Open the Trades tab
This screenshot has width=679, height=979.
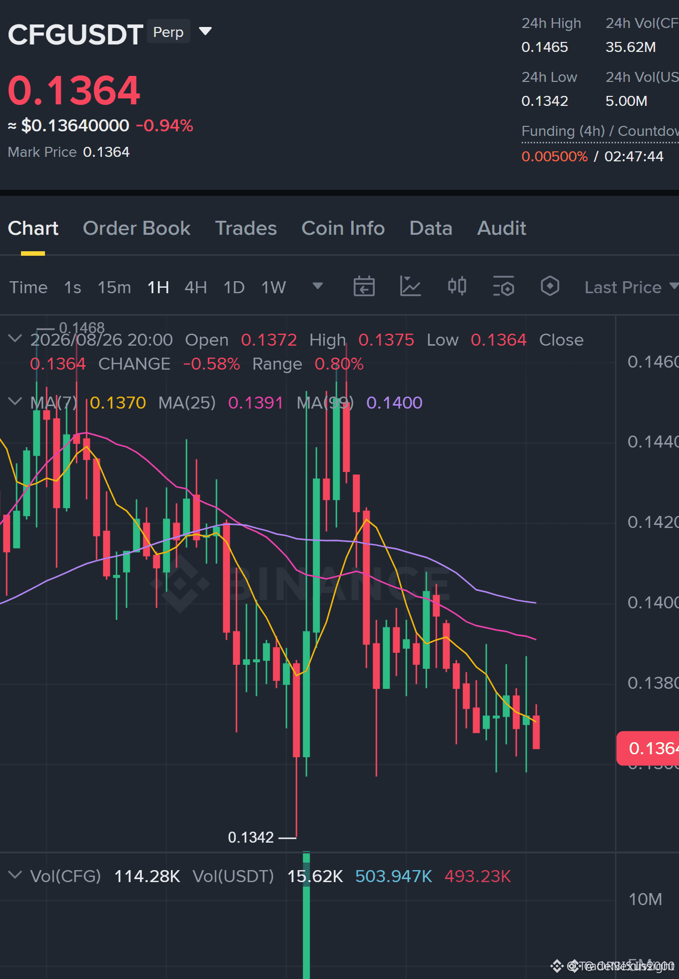(x=246, y=228)
